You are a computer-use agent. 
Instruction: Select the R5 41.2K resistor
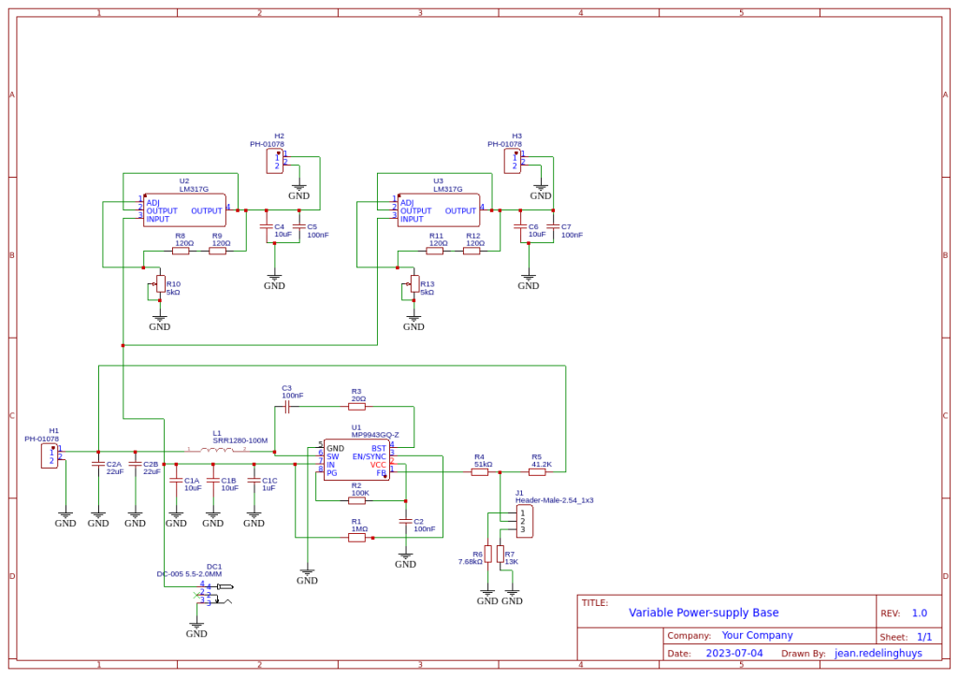coord(537,472)
